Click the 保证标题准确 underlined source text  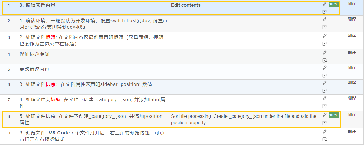click(35, 54)
